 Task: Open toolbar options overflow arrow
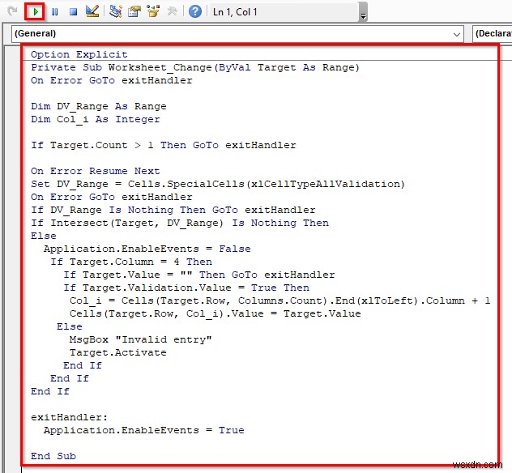point(363,12)
